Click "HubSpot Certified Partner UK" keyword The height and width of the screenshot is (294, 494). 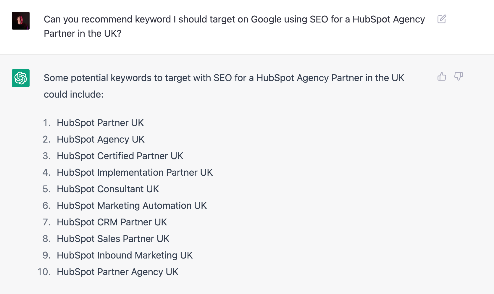click(120, 156)
